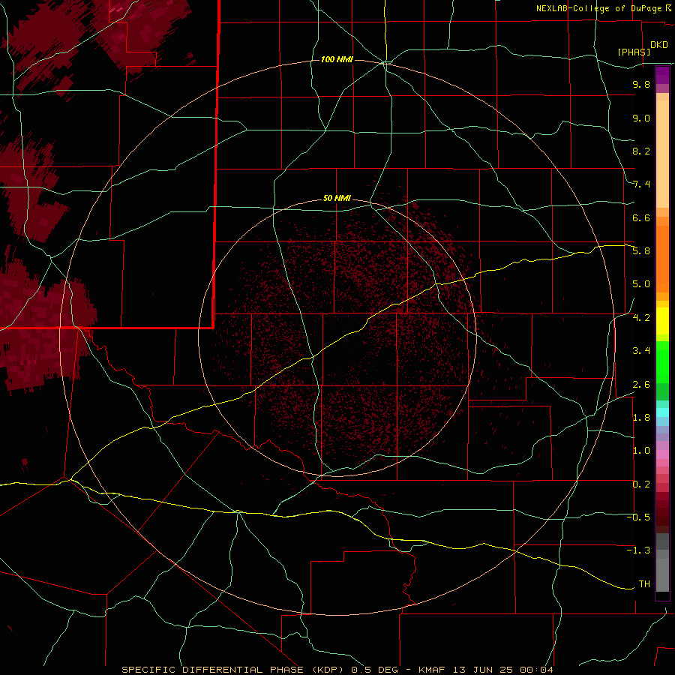This screenshot has height=675, width=675.
Task: Click the 6.6 scale label
Action: tap(641, 217)
